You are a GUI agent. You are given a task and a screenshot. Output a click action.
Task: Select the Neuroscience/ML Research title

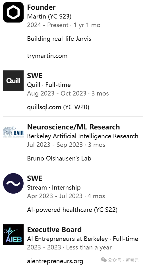(x=73, y=127)
